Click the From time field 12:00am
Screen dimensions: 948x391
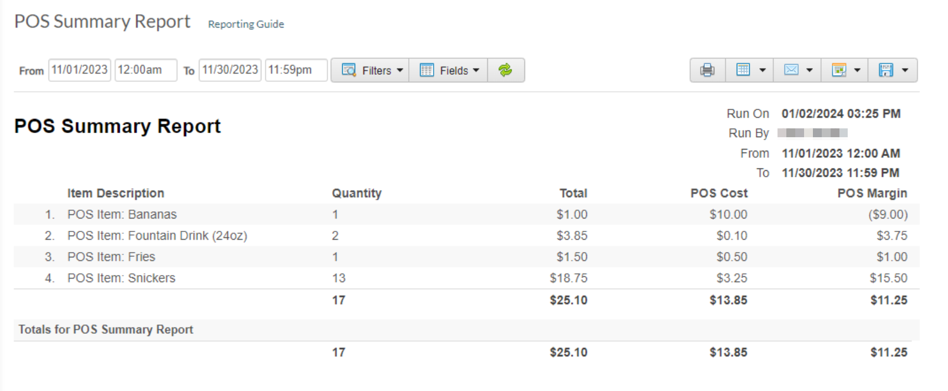pos(146,70)
